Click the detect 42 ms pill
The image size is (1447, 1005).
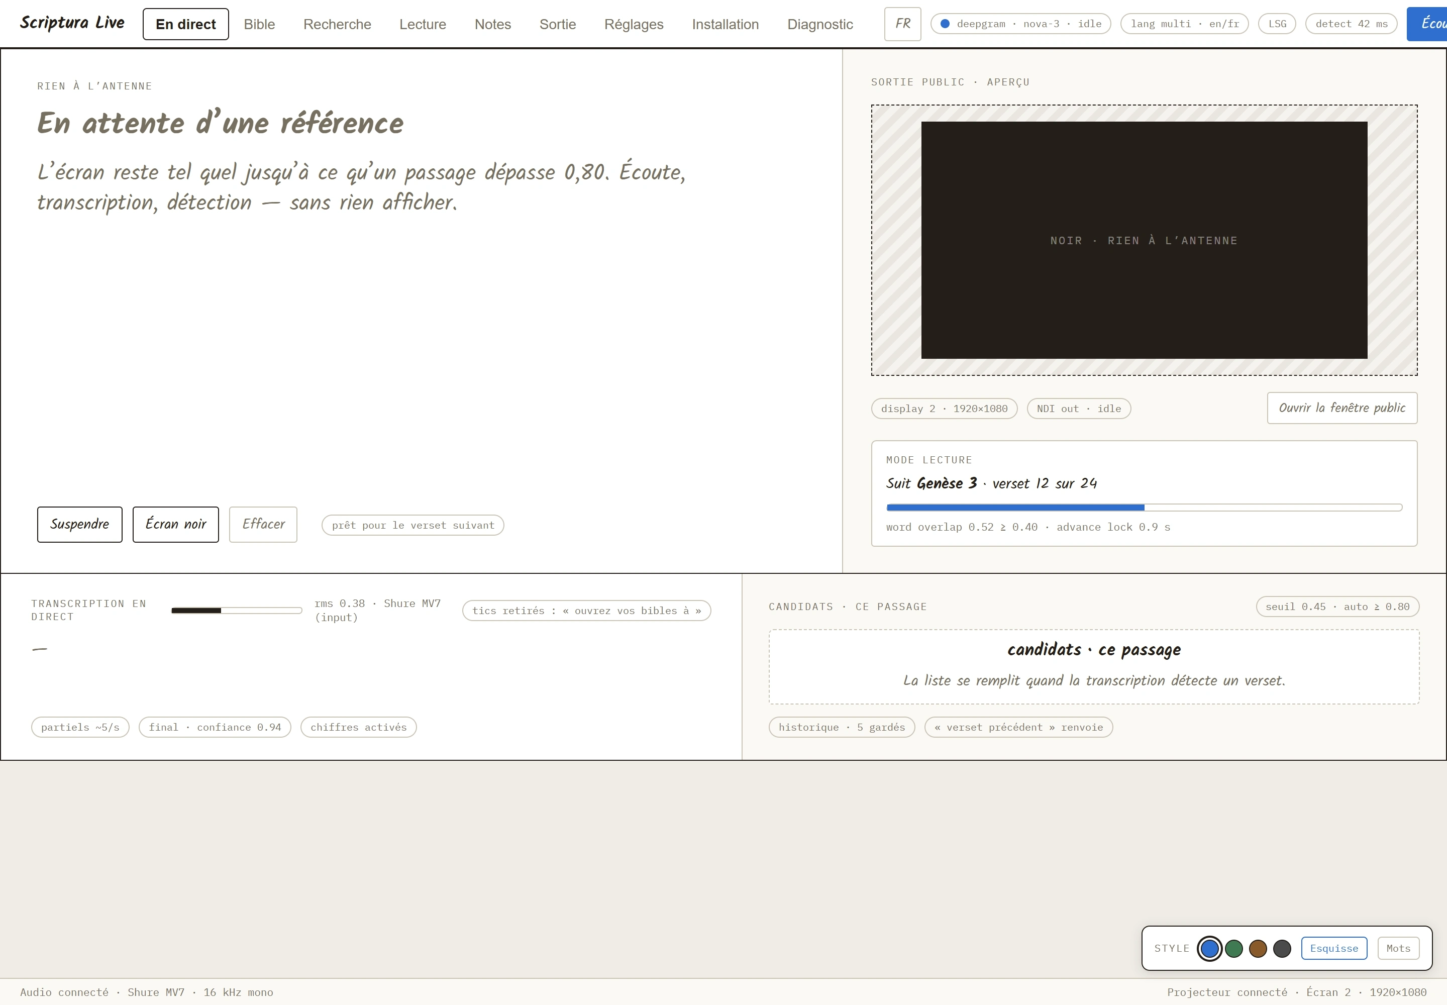click(x=1352, y=24)
